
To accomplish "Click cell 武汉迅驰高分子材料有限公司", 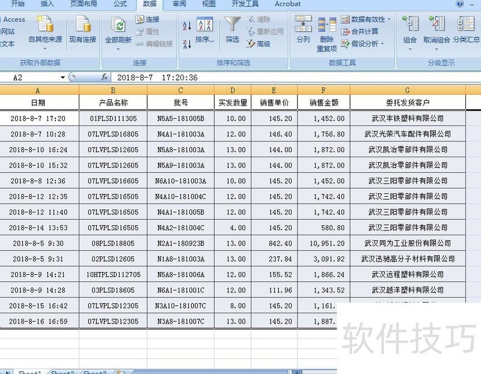I will click(408, 259).
